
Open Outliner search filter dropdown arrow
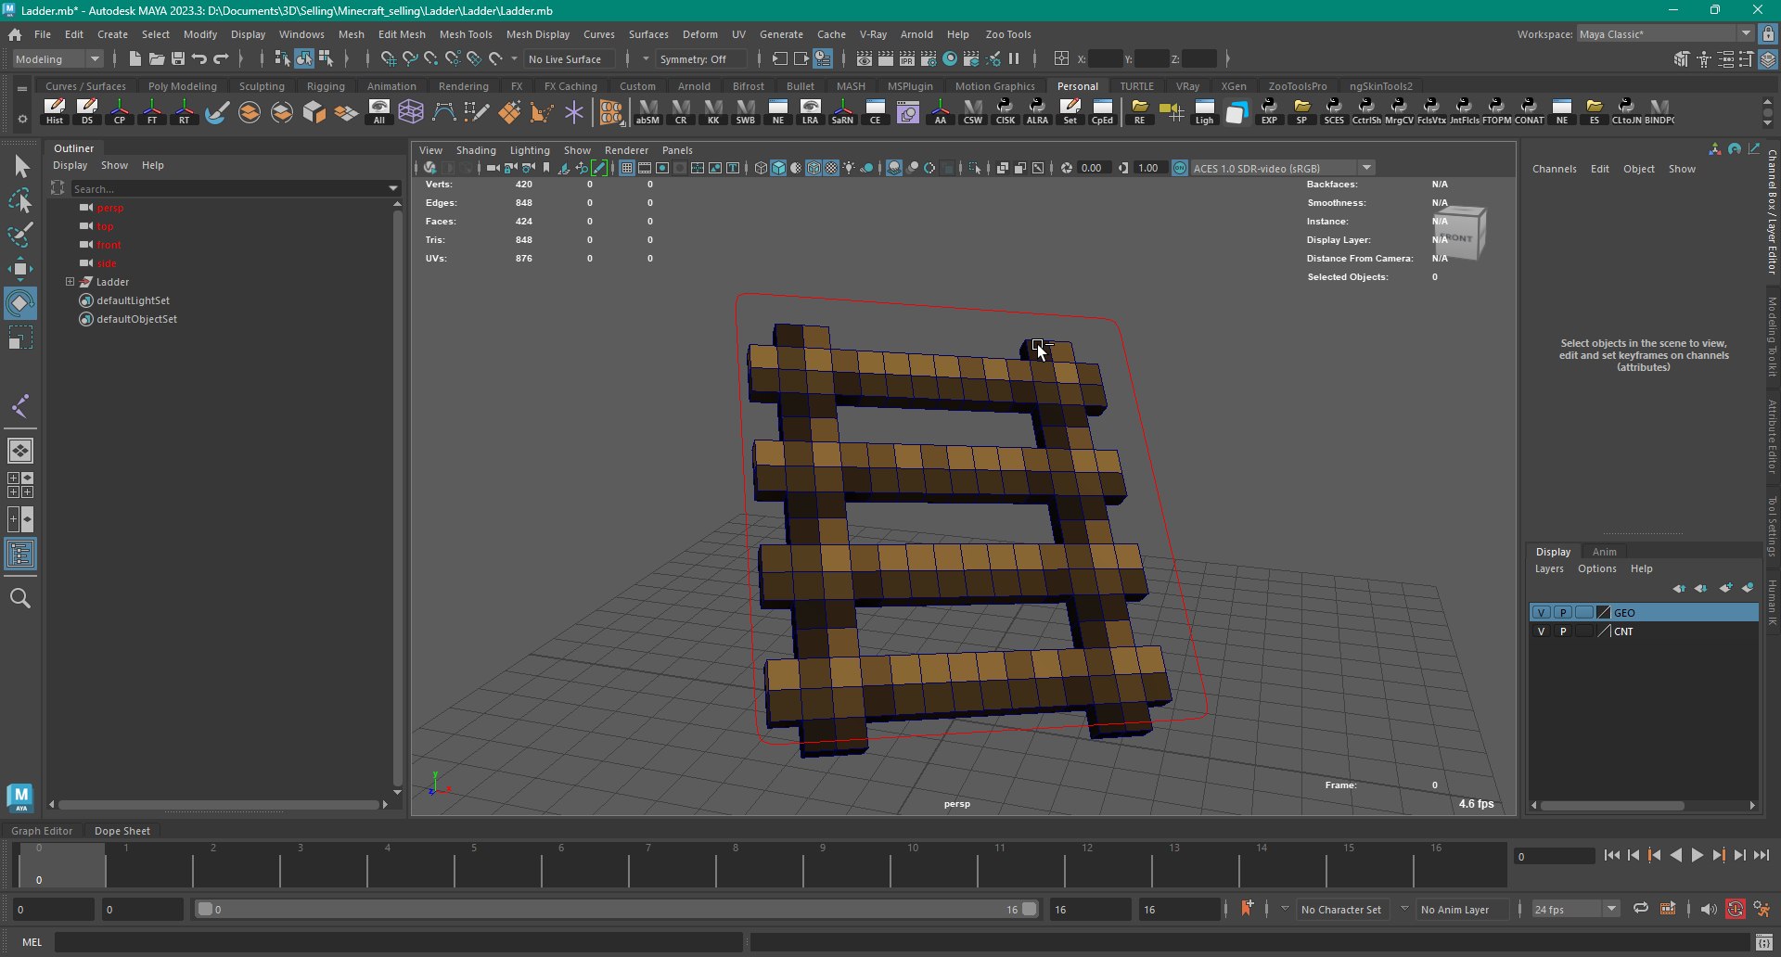point(393,188)
